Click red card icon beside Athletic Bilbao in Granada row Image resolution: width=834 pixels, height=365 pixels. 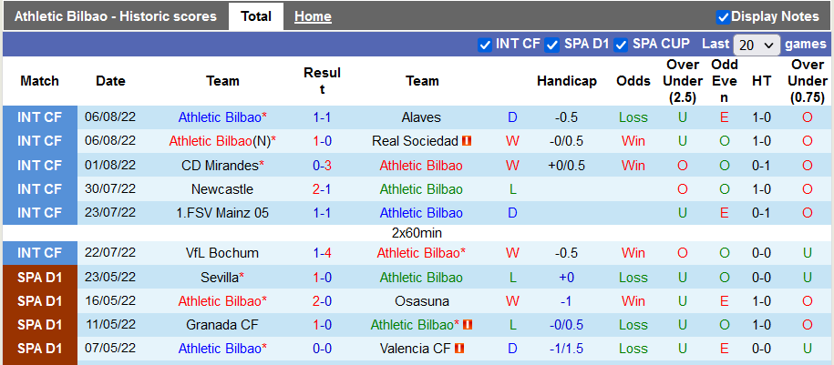pyautogui.click(x=468, y=325)
